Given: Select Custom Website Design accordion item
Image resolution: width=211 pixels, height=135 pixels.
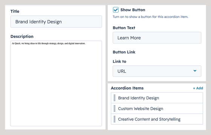Looking at the screenshot, I should click(x=157, y=108).
